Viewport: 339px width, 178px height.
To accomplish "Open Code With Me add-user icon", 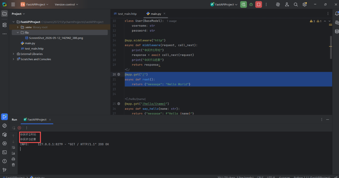I will coord(287,4).
